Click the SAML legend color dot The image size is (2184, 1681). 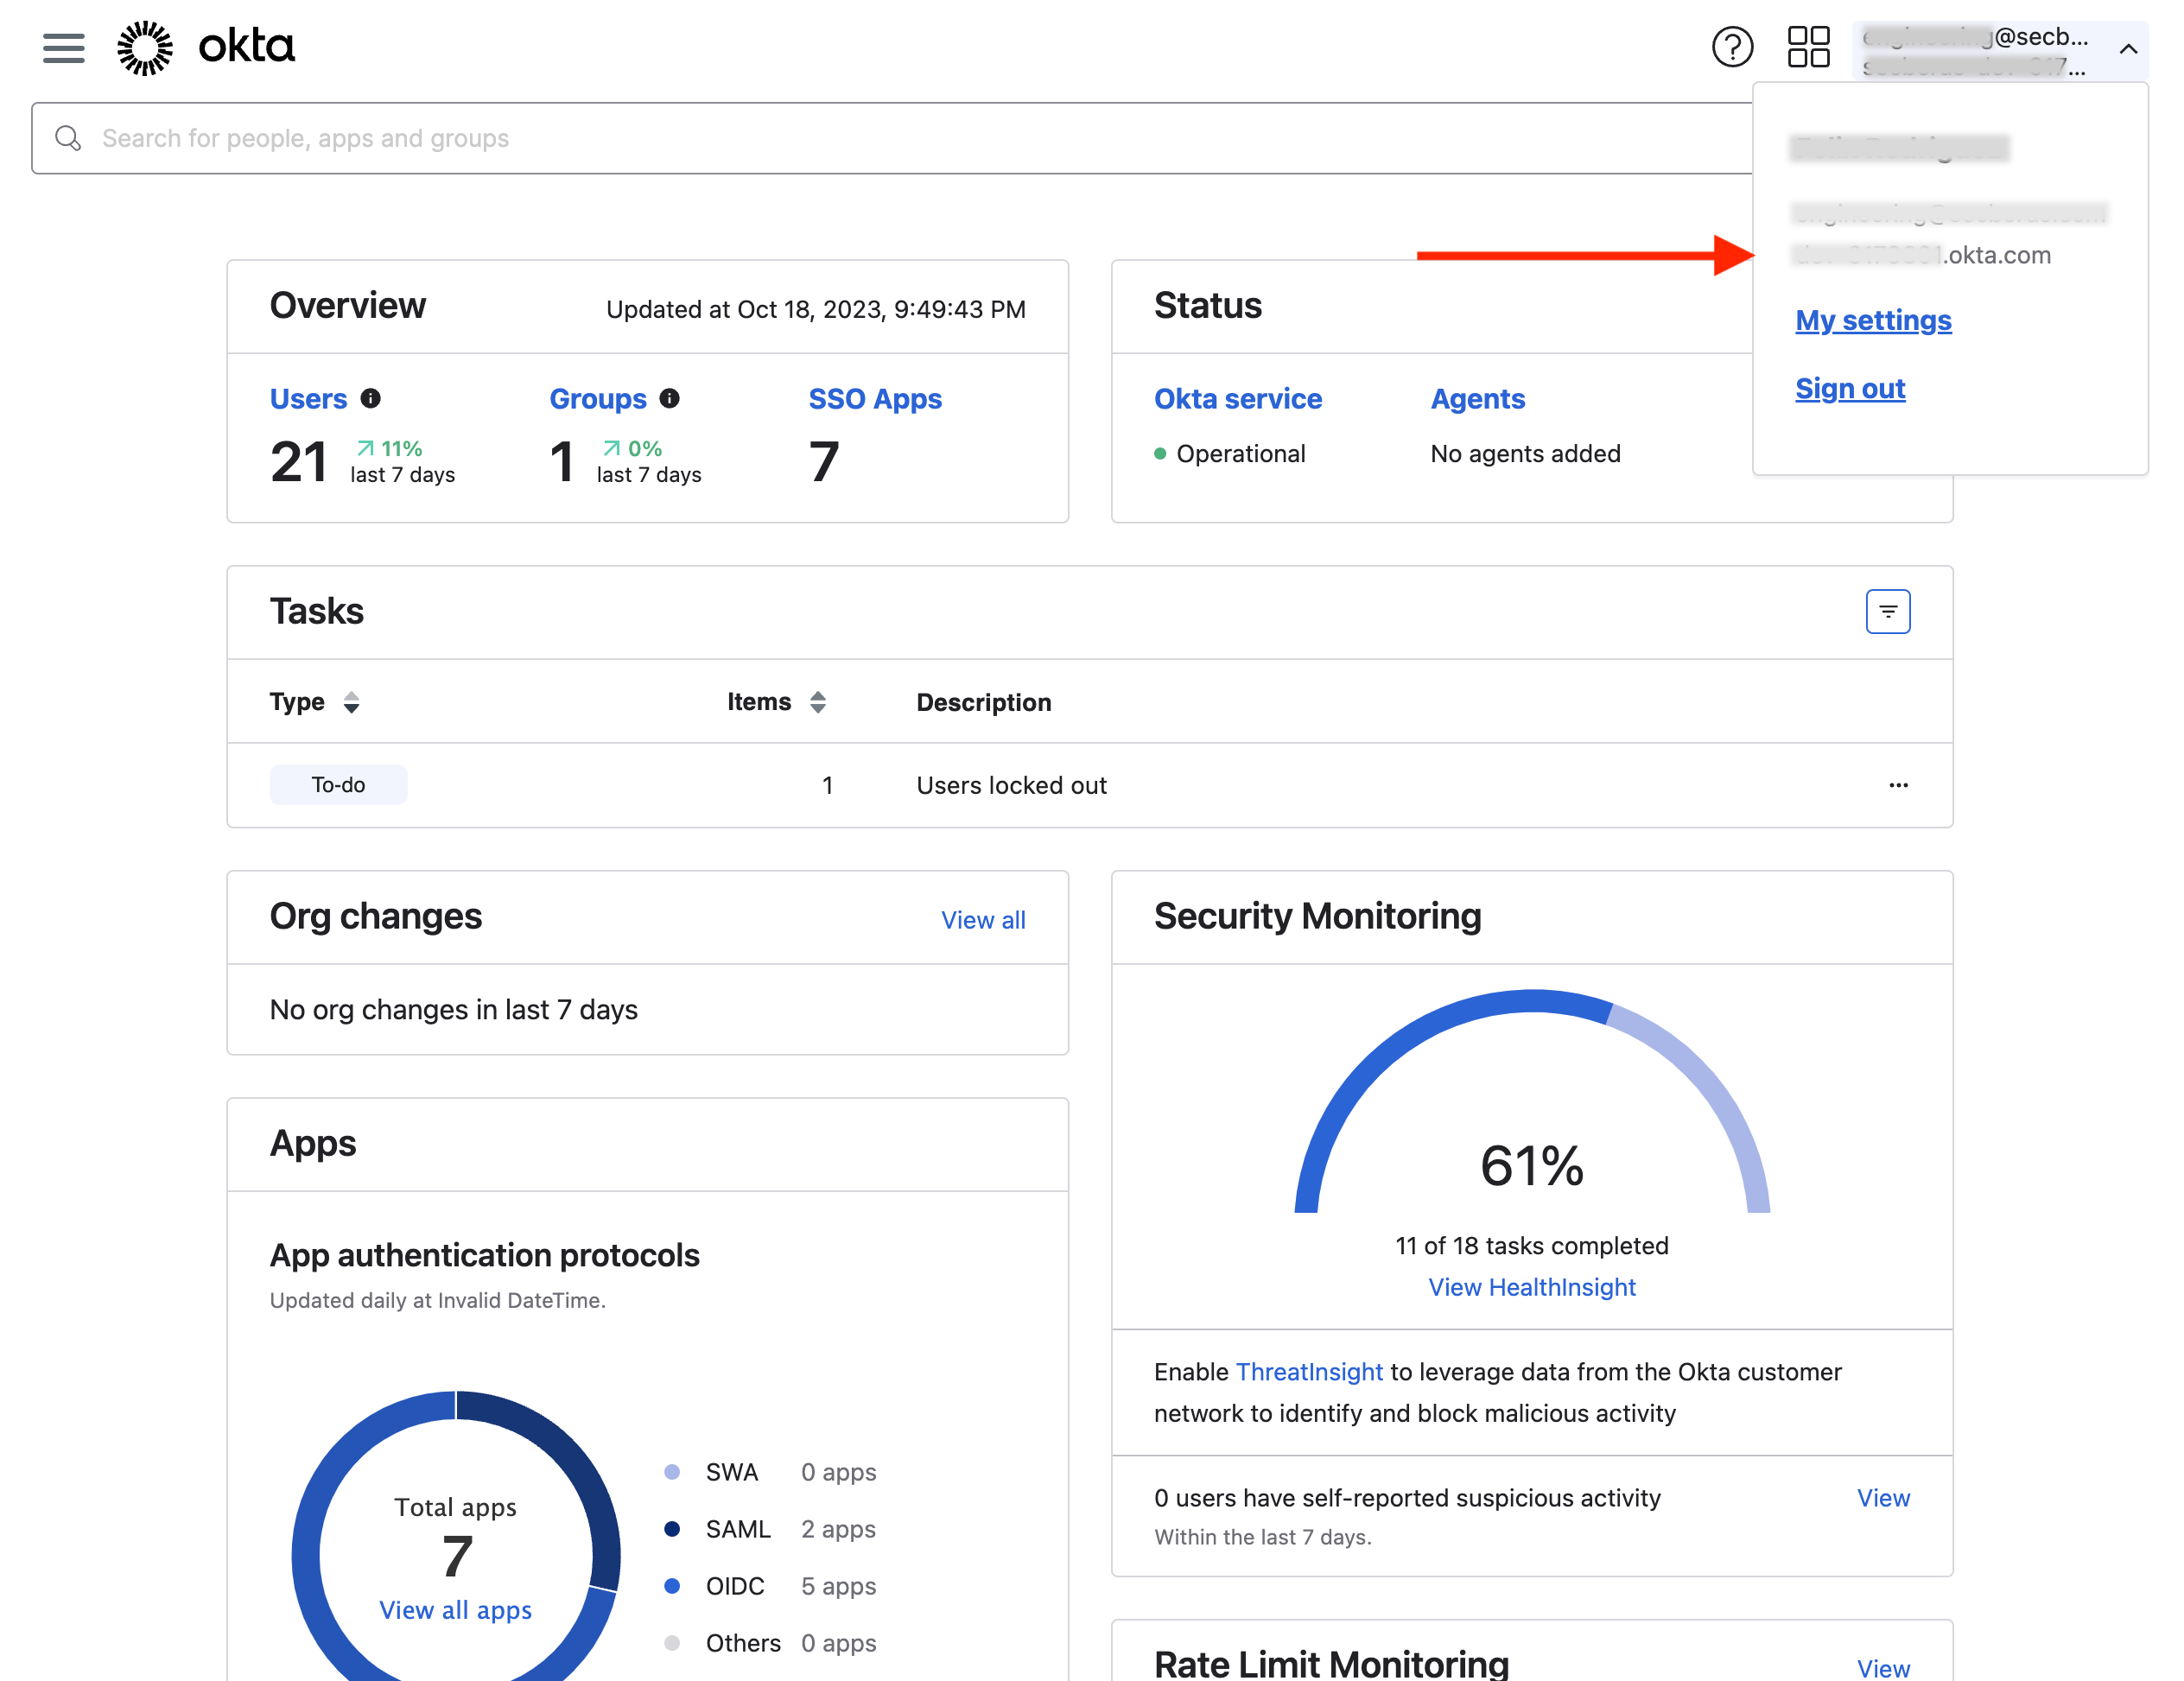point(672,1529)
